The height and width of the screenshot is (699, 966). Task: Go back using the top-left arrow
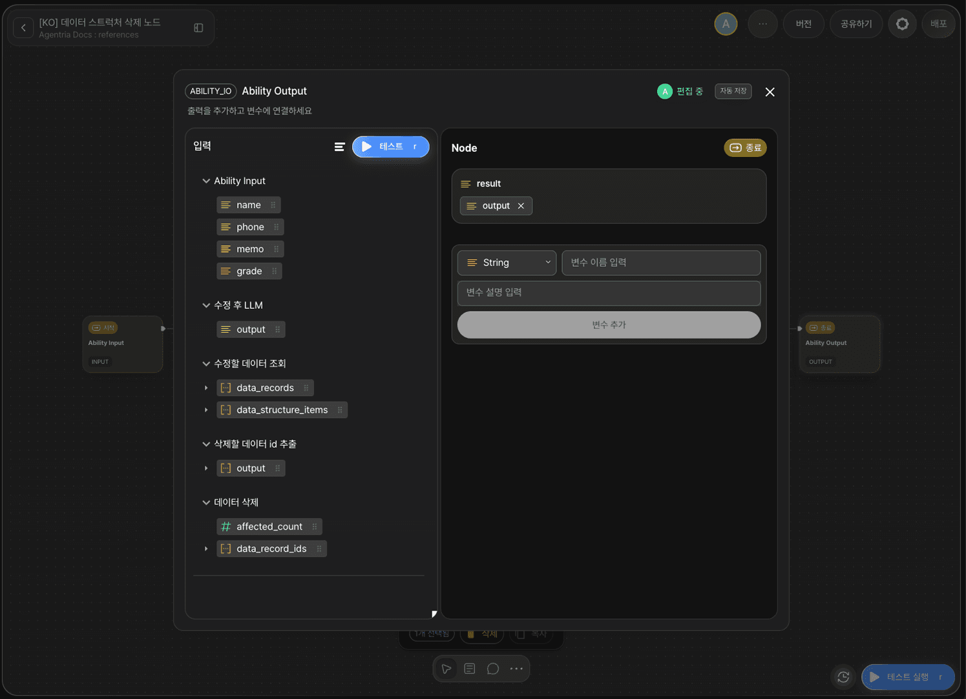(x=23, y=28)
